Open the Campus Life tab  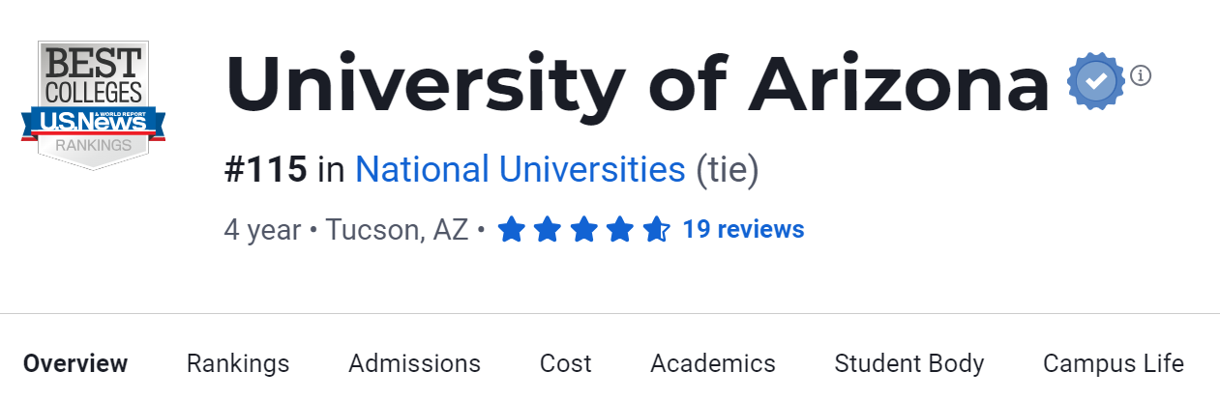(x=1113, y=363)
